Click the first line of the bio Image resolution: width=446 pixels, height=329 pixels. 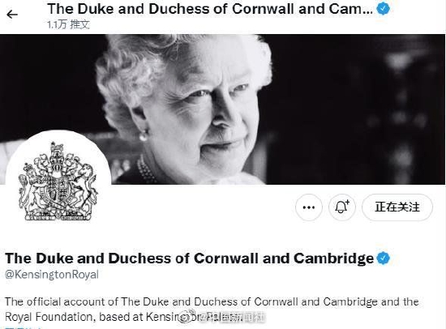pos(212,301)
